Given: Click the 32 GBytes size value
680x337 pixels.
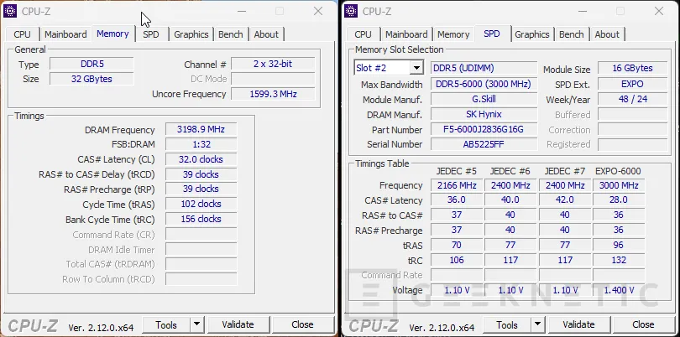Looking at the screenshot, I should click(x=92, y=79).
